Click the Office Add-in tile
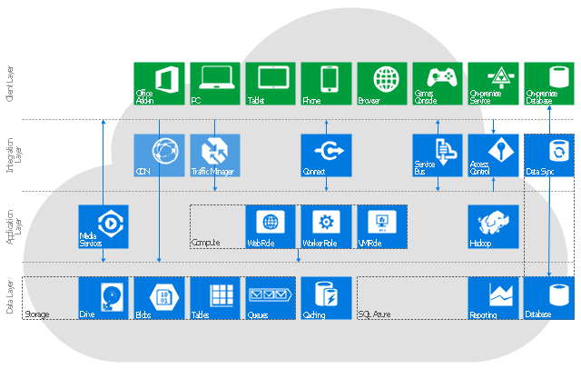Screen dimensions: 581x369 click(x=159, y=84)
